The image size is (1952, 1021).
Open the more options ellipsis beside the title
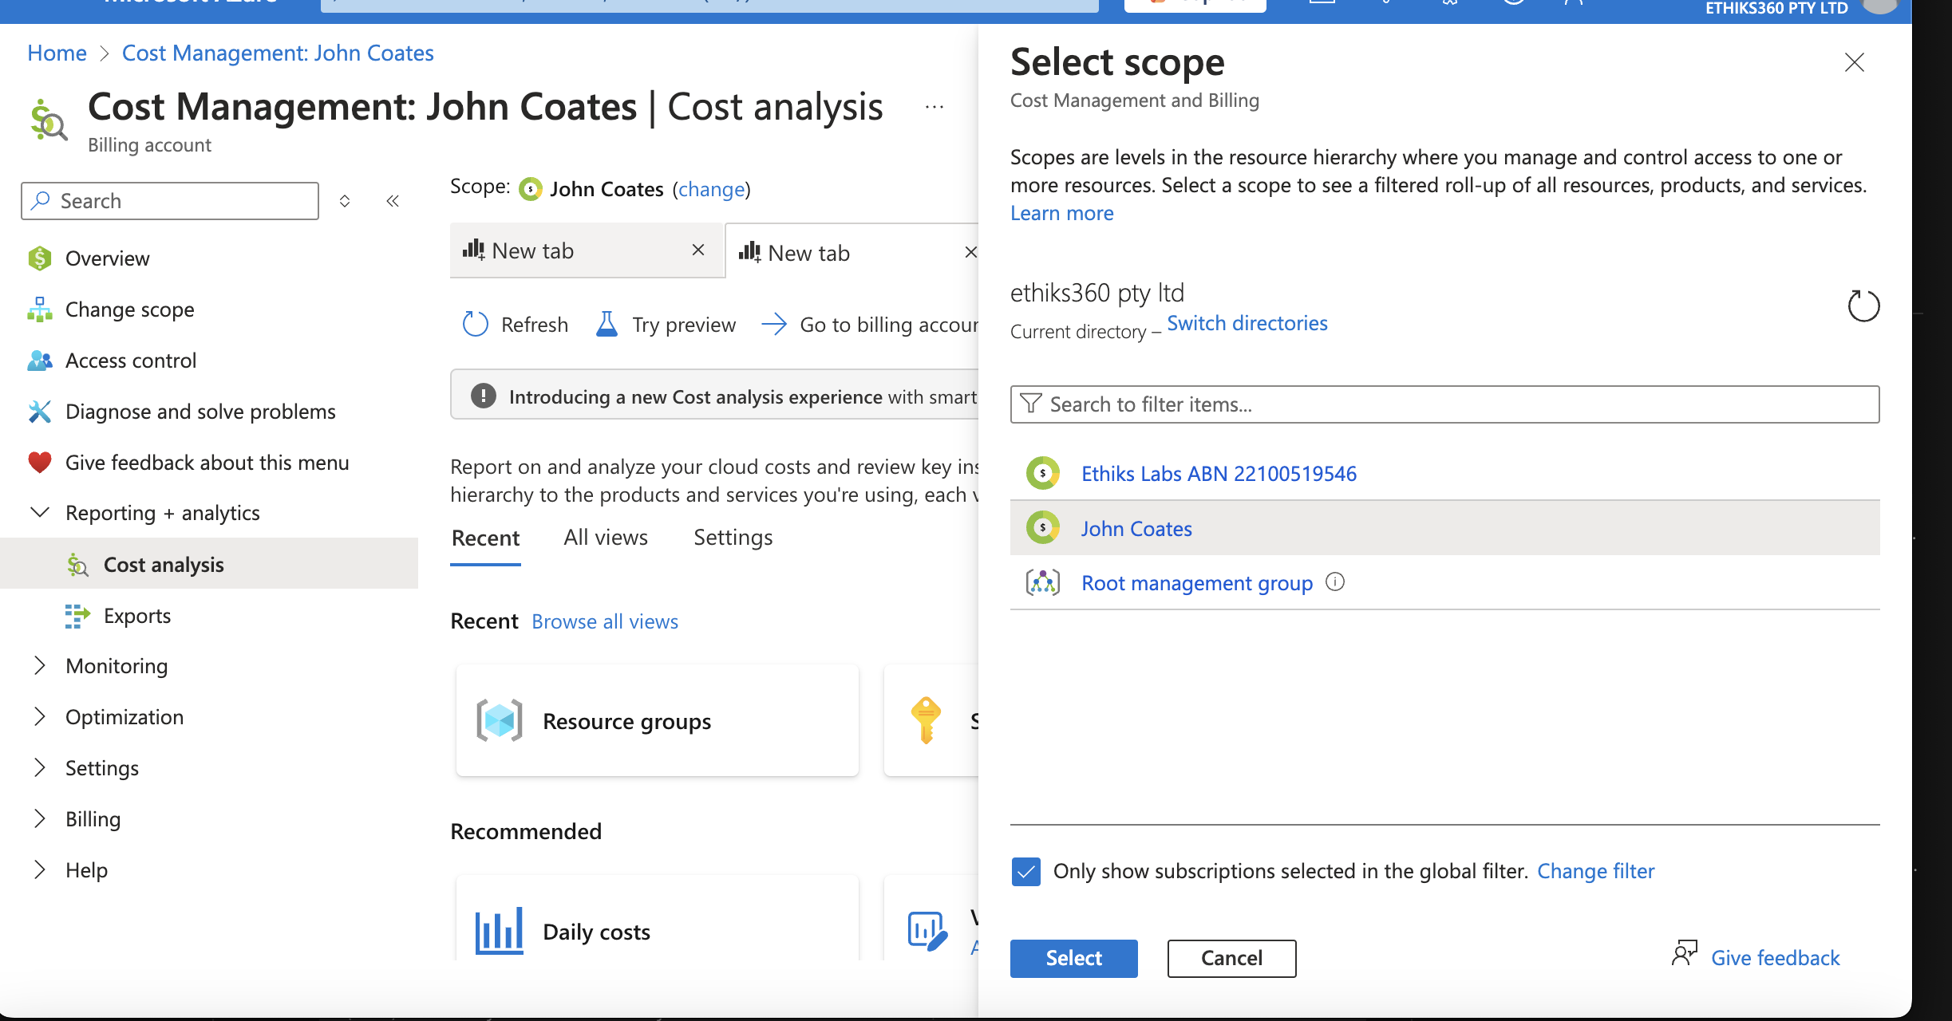[935, 107]
